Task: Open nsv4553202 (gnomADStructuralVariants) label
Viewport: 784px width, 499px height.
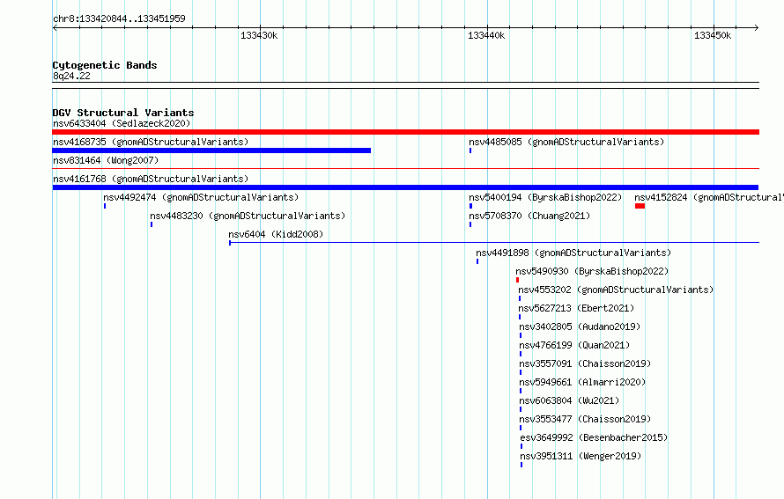Action: pos(616,290)
